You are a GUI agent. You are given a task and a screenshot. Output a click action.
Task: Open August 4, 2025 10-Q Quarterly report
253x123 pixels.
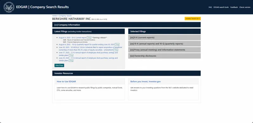click(x=86, y=44)
